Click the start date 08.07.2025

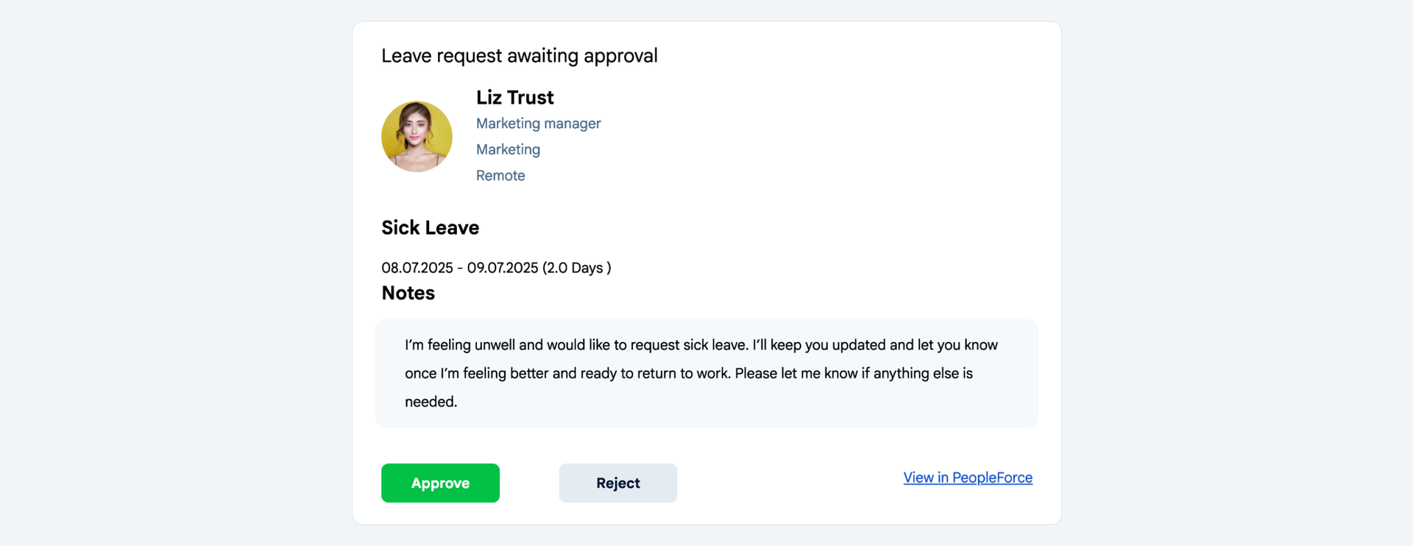(417, 268)
